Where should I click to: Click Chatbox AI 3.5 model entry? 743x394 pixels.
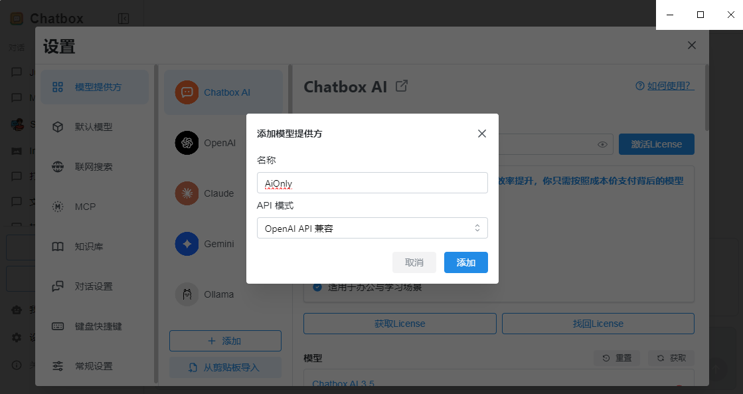tap(343, 383)
